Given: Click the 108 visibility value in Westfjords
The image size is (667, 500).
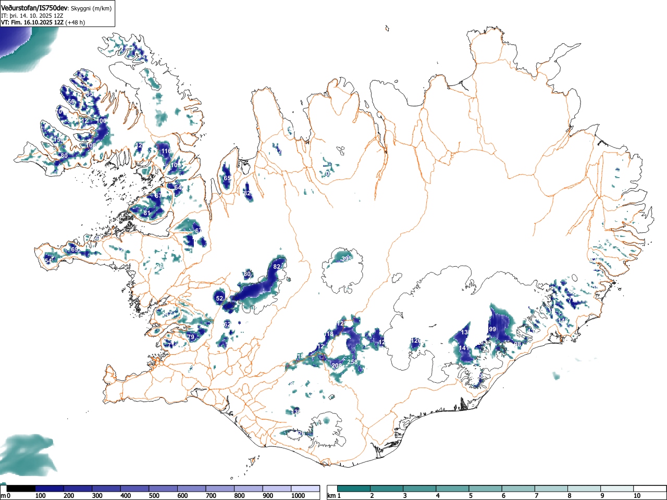Looking at the screenshot, I should (x=91, y=145).
